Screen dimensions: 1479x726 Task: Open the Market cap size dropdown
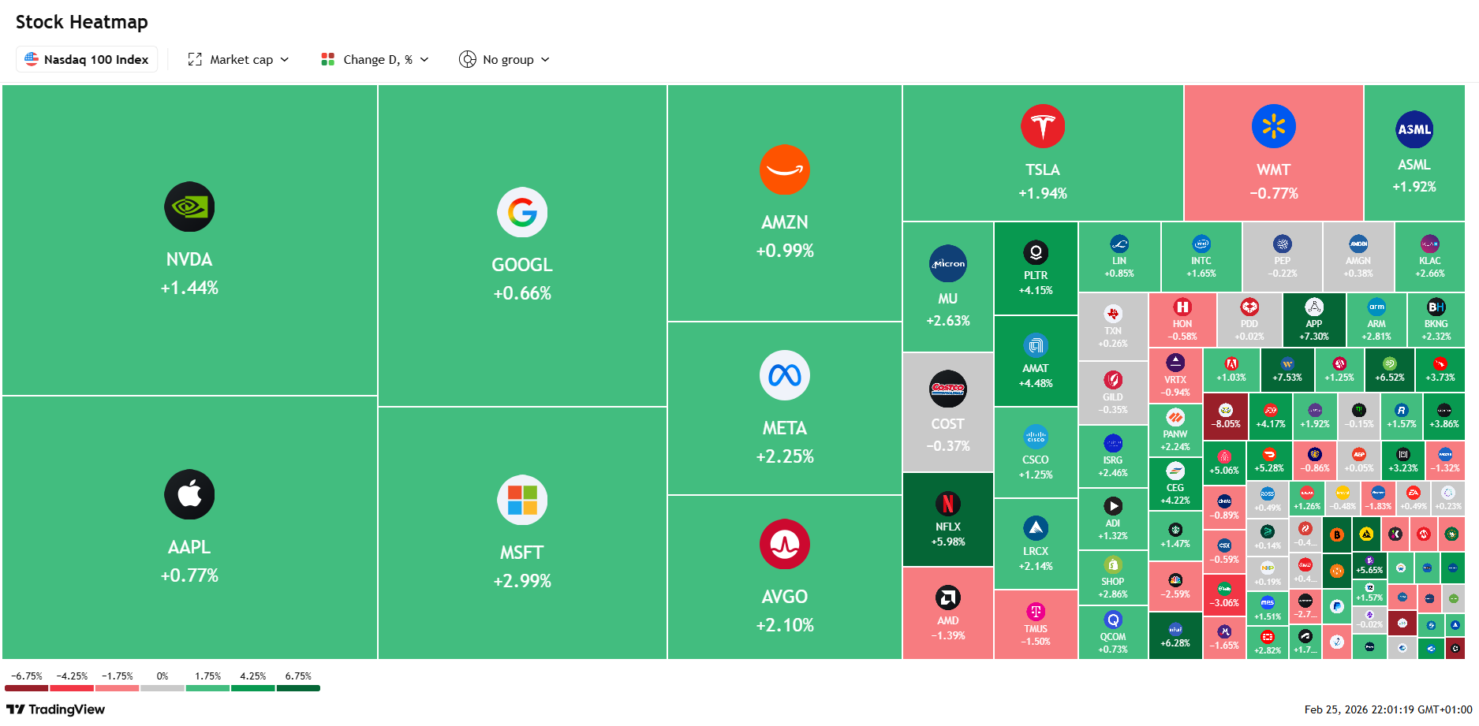(x=238, y=59)
